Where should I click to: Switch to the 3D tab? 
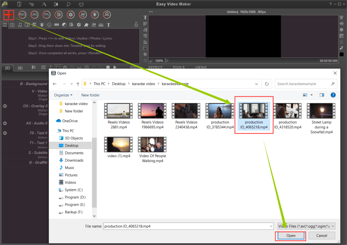20,68
